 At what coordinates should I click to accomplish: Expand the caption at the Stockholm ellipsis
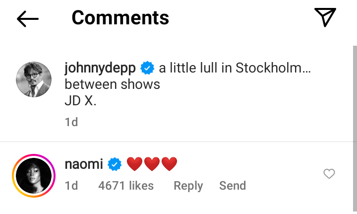306,68
